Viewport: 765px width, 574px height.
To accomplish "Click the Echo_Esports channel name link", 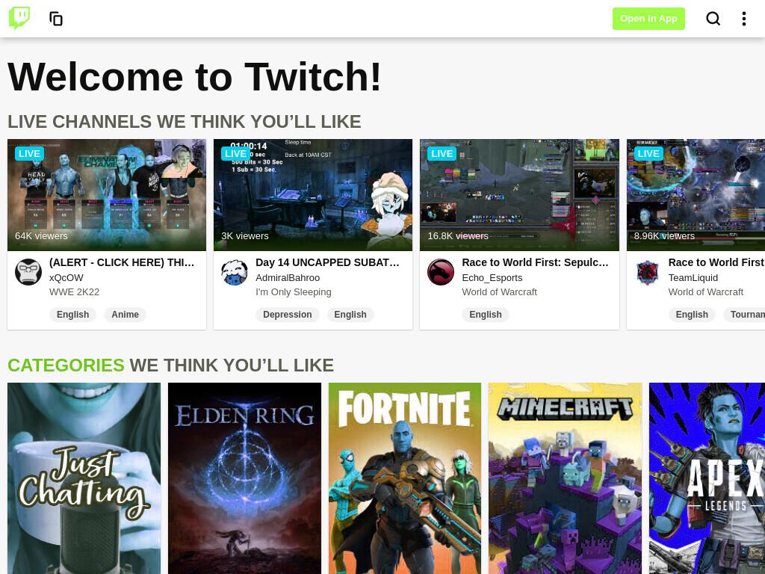I will coord(492,278).
